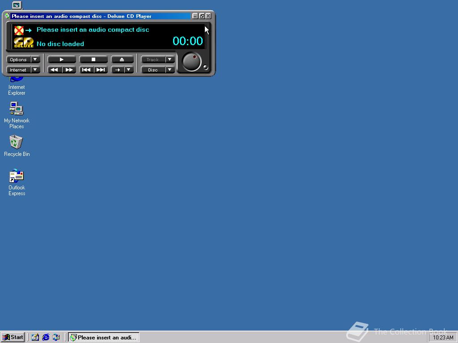Launch Internet Explorer from quick launch
The image size is (458, 343).
coord(46,338)
